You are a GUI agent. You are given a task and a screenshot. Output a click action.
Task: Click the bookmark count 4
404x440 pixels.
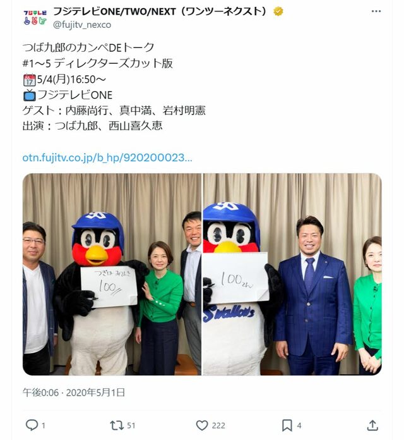pyautogui.click(x=299, y=425)
